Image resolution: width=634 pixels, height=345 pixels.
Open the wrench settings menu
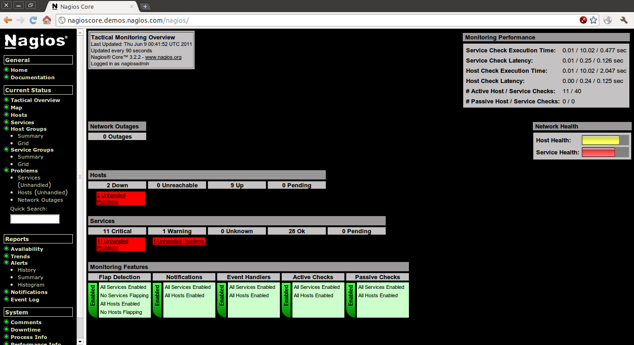coord(624,20)
